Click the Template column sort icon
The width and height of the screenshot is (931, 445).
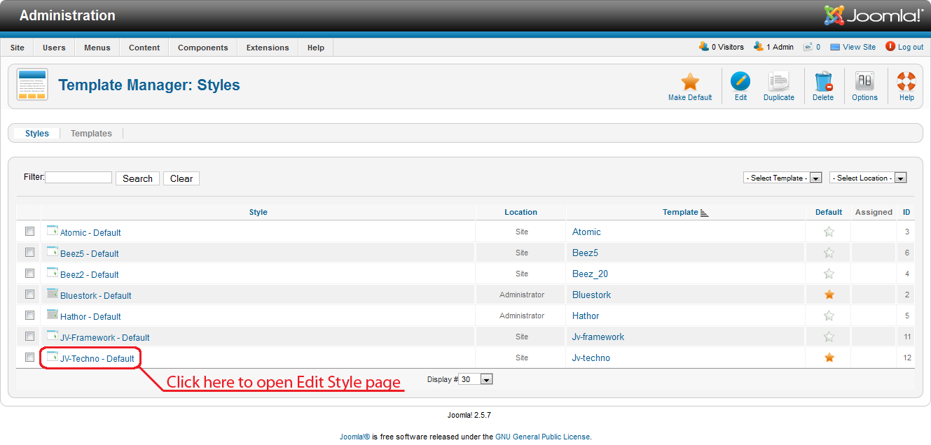click(705, 213)
